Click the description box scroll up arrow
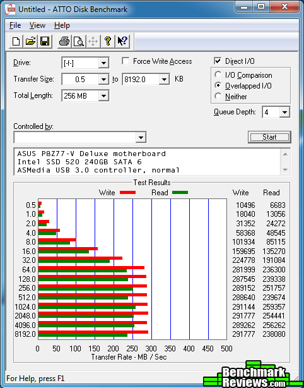 click(x=285, y=154)
